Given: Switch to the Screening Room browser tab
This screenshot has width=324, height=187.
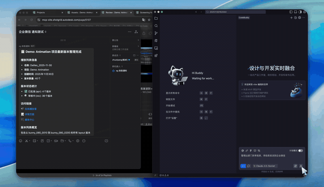Looking at the screenshot, I should pyautogui.click(x=144, y=13).
